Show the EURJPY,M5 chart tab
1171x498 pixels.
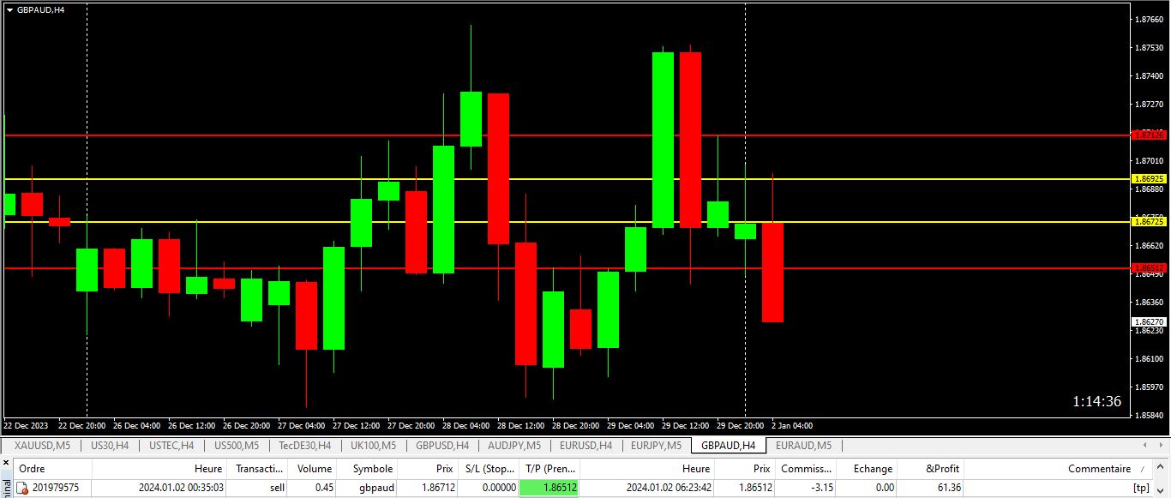click(656, 446)
